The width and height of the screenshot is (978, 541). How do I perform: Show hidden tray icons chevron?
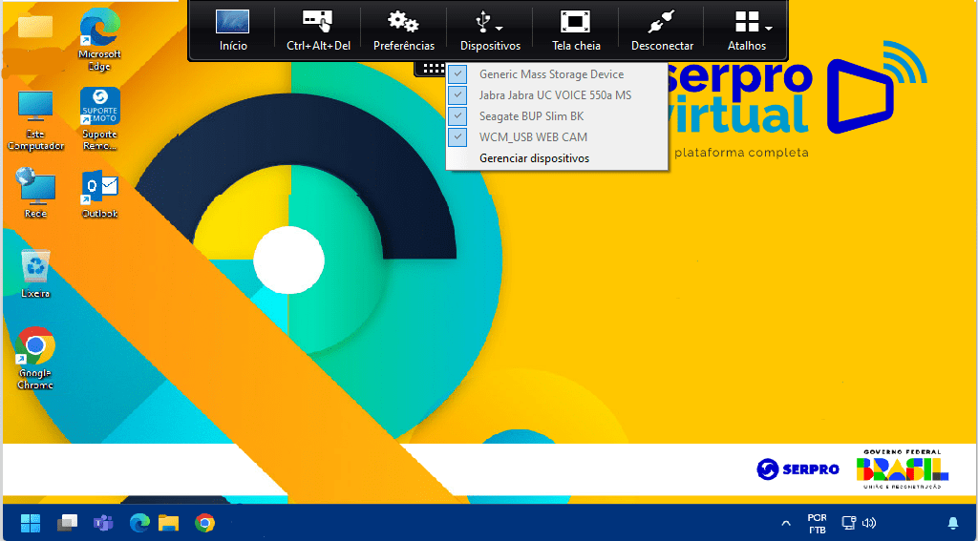(x=786, y=523)
